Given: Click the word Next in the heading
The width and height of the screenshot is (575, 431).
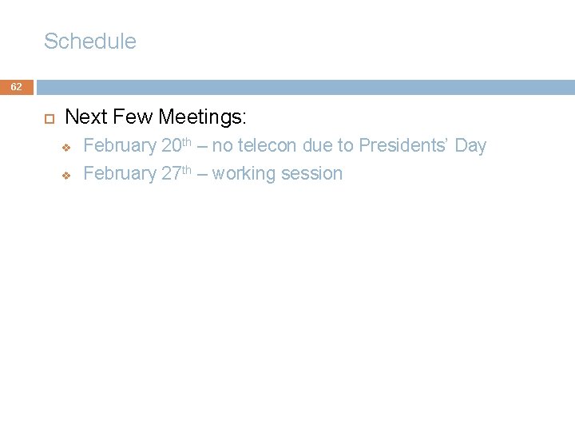Looking at the screenshot, I should [x=86, y=117].
